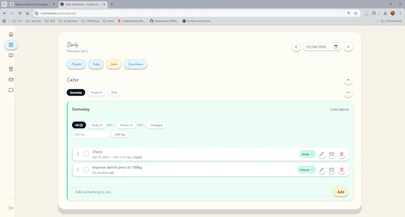This screenshot has width=405, height=217.
Task: Open browser downloads icon
Action: click(x=385, y=13)
